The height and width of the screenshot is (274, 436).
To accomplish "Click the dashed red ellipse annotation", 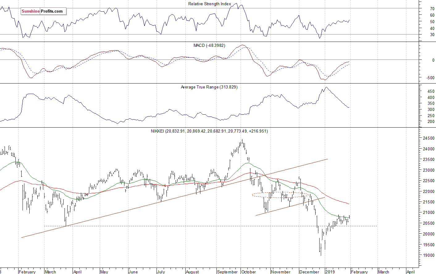I will pyautogui.click(x=281, y=195).
